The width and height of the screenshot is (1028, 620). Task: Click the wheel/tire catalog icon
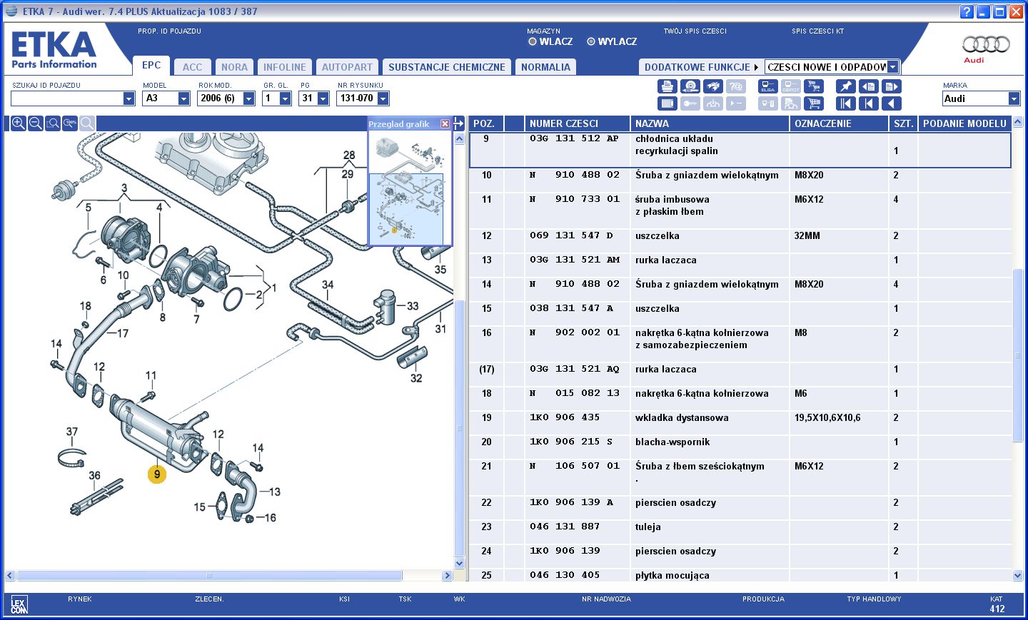pos(690,86)
